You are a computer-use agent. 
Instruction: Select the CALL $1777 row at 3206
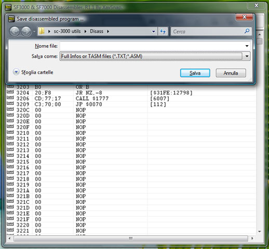click(x=131, y=99)
